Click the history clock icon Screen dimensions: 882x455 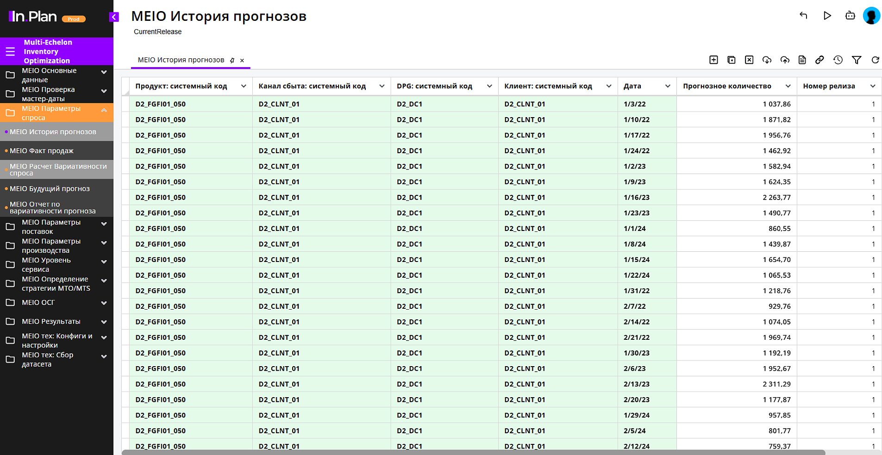click(x=838, y=60)
